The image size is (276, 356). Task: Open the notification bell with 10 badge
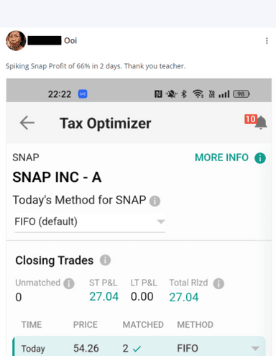tap(256, 122)
